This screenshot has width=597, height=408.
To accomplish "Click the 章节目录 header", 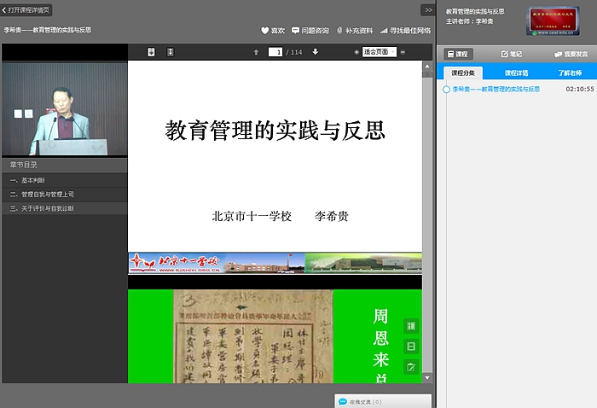I will click(65, 165).
